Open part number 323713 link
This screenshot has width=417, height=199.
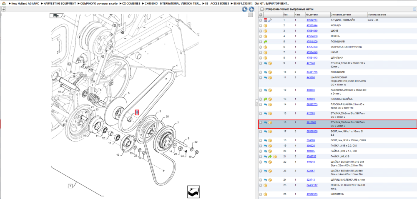tap(311, 179)
